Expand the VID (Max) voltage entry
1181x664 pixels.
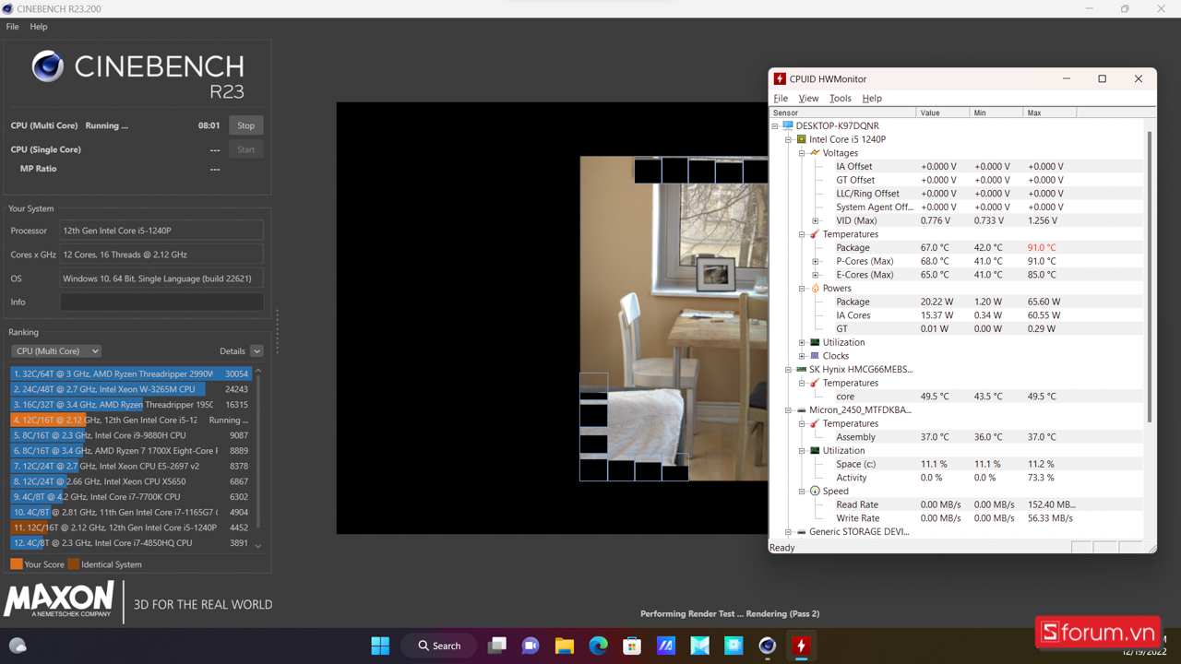point(816,220)
